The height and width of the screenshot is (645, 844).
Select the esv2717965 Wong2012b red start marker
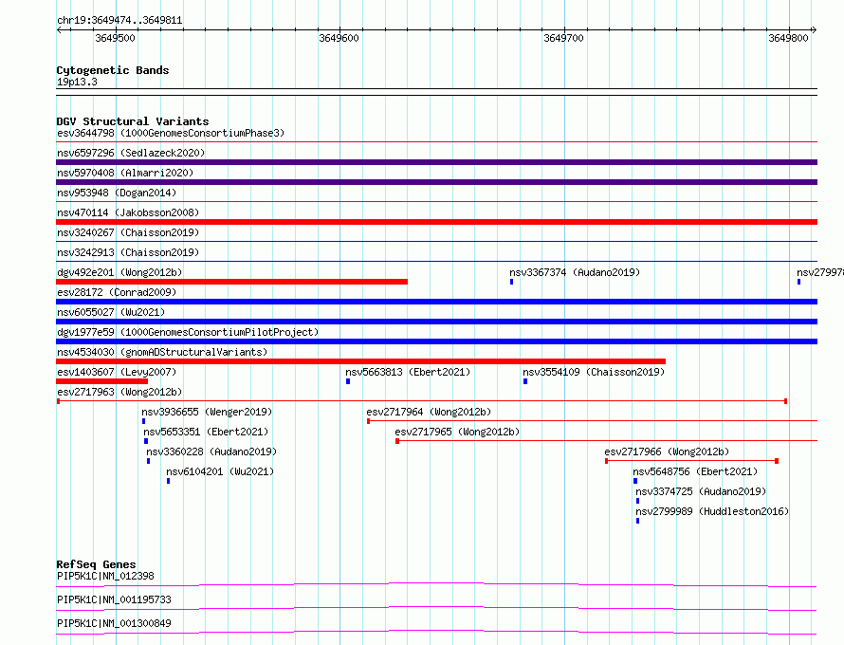click(x=397, y=441)
